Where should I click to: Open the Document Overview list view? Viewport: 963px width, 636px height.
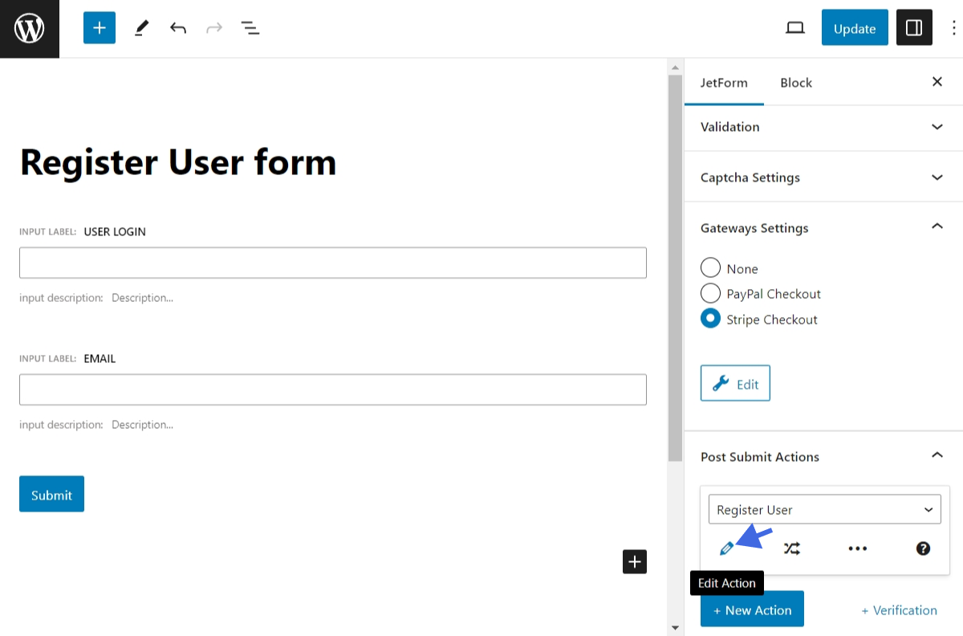point(250,27)
